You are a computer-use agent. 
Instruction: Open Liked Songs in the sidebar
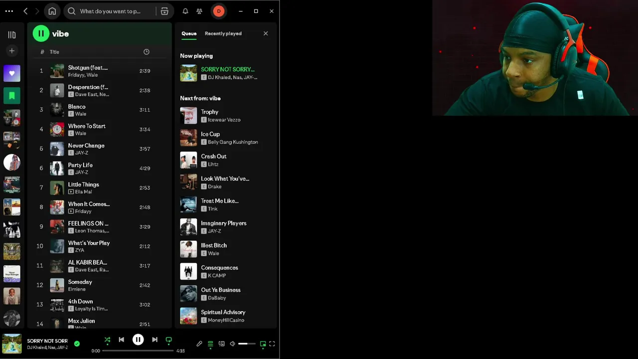(x=12, y=73)
